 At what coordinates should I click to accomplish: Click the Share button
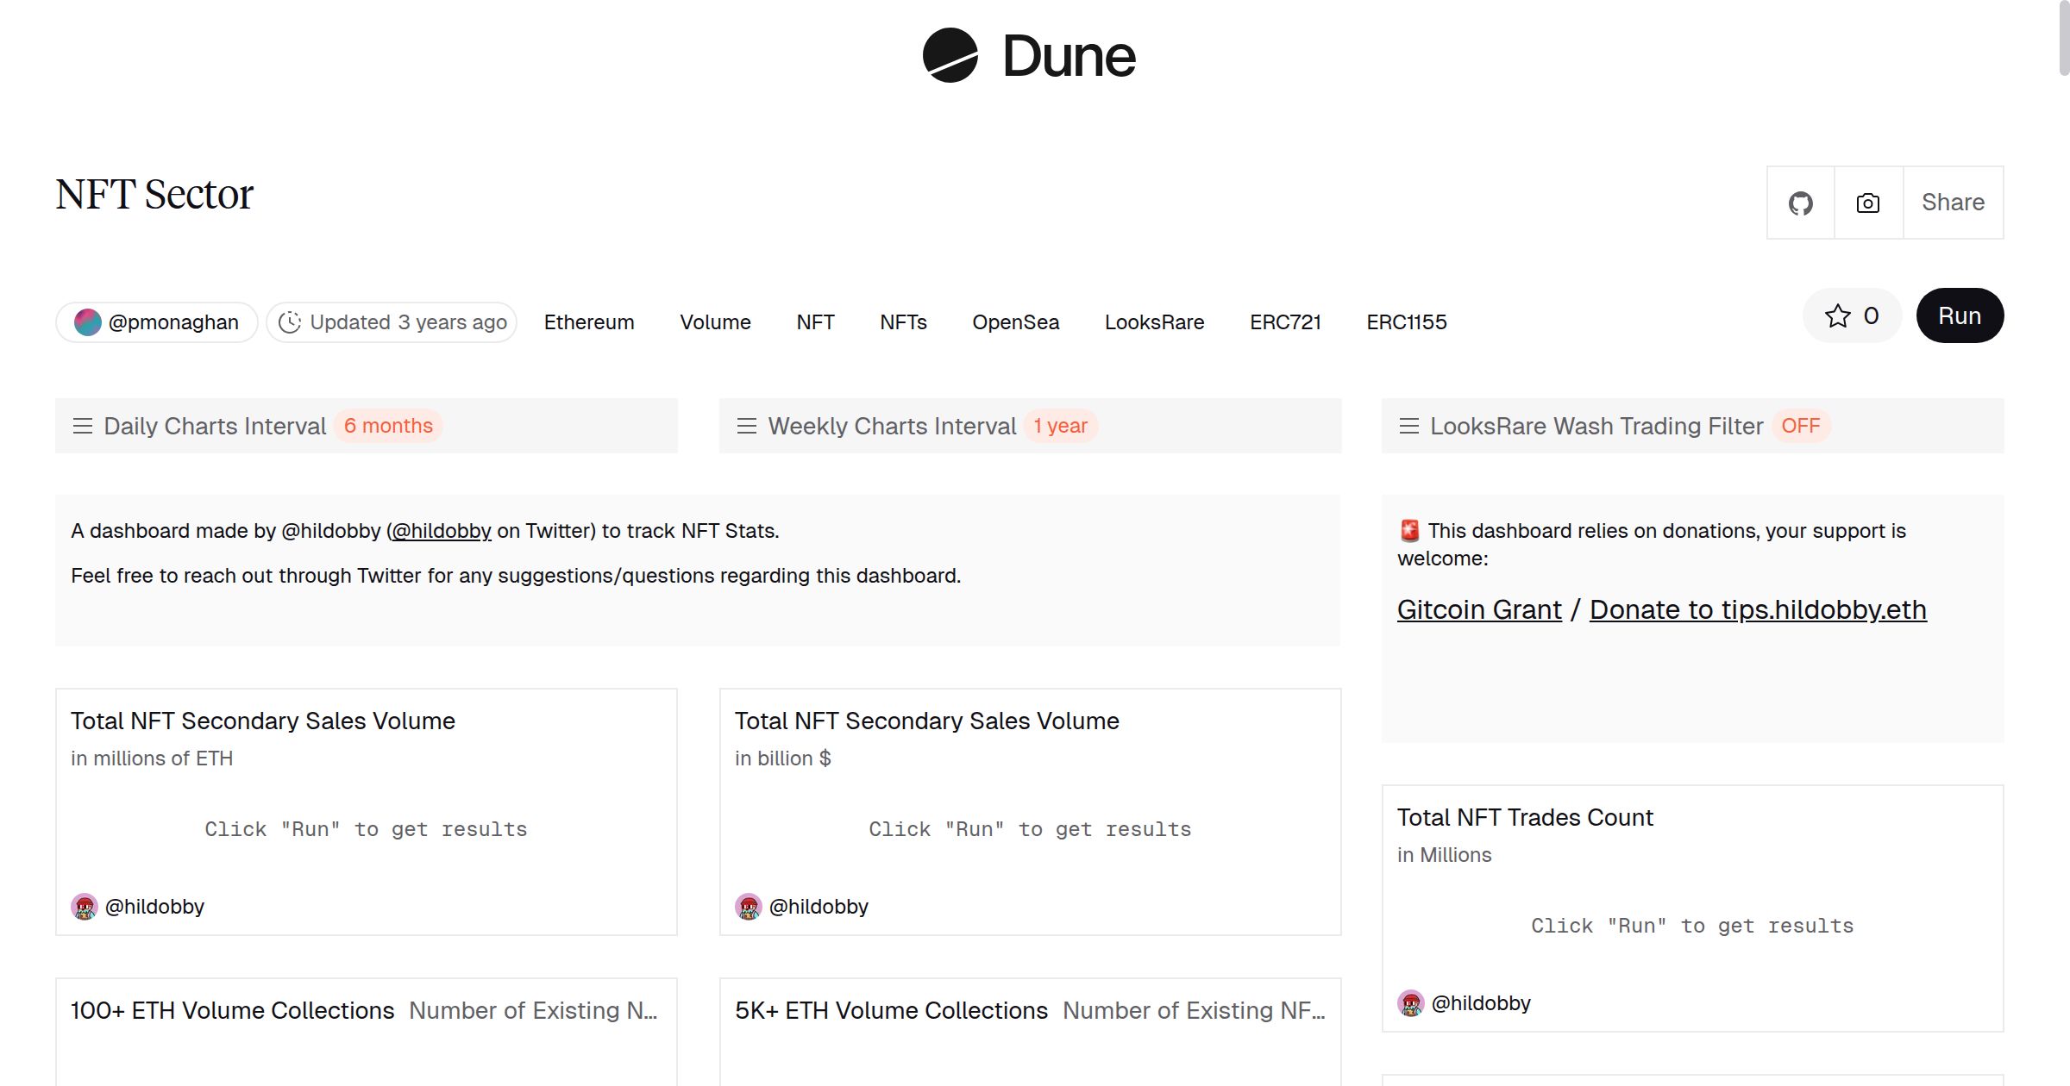[x=1953, y=203]
